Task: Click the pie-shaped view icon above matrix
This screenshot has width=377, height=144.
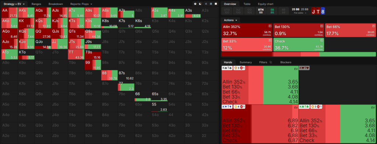Action: 195,4
